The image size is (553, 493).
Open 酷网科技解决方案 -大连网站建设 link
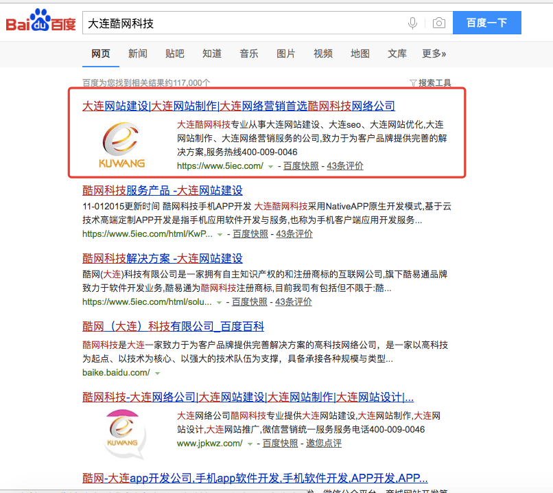click(163, 259)
